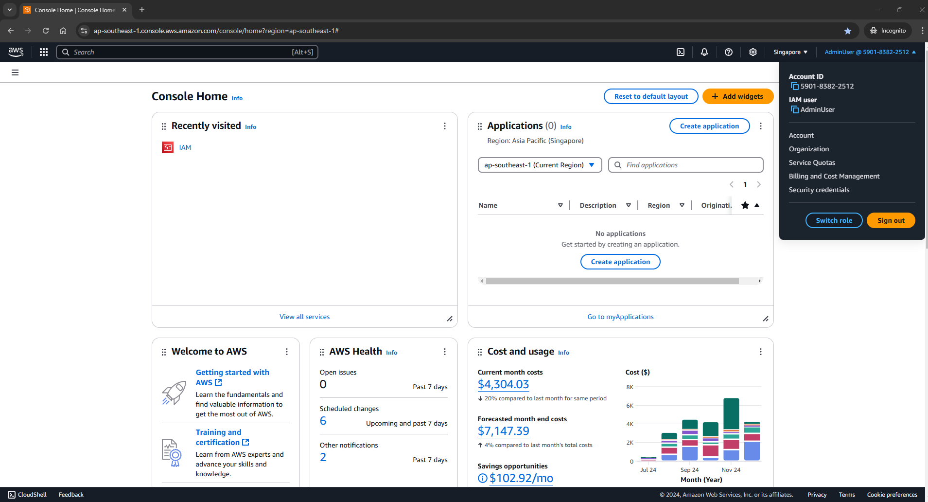Open Recently visited widget options menu
928x502 pixels.
coord(445,126)
